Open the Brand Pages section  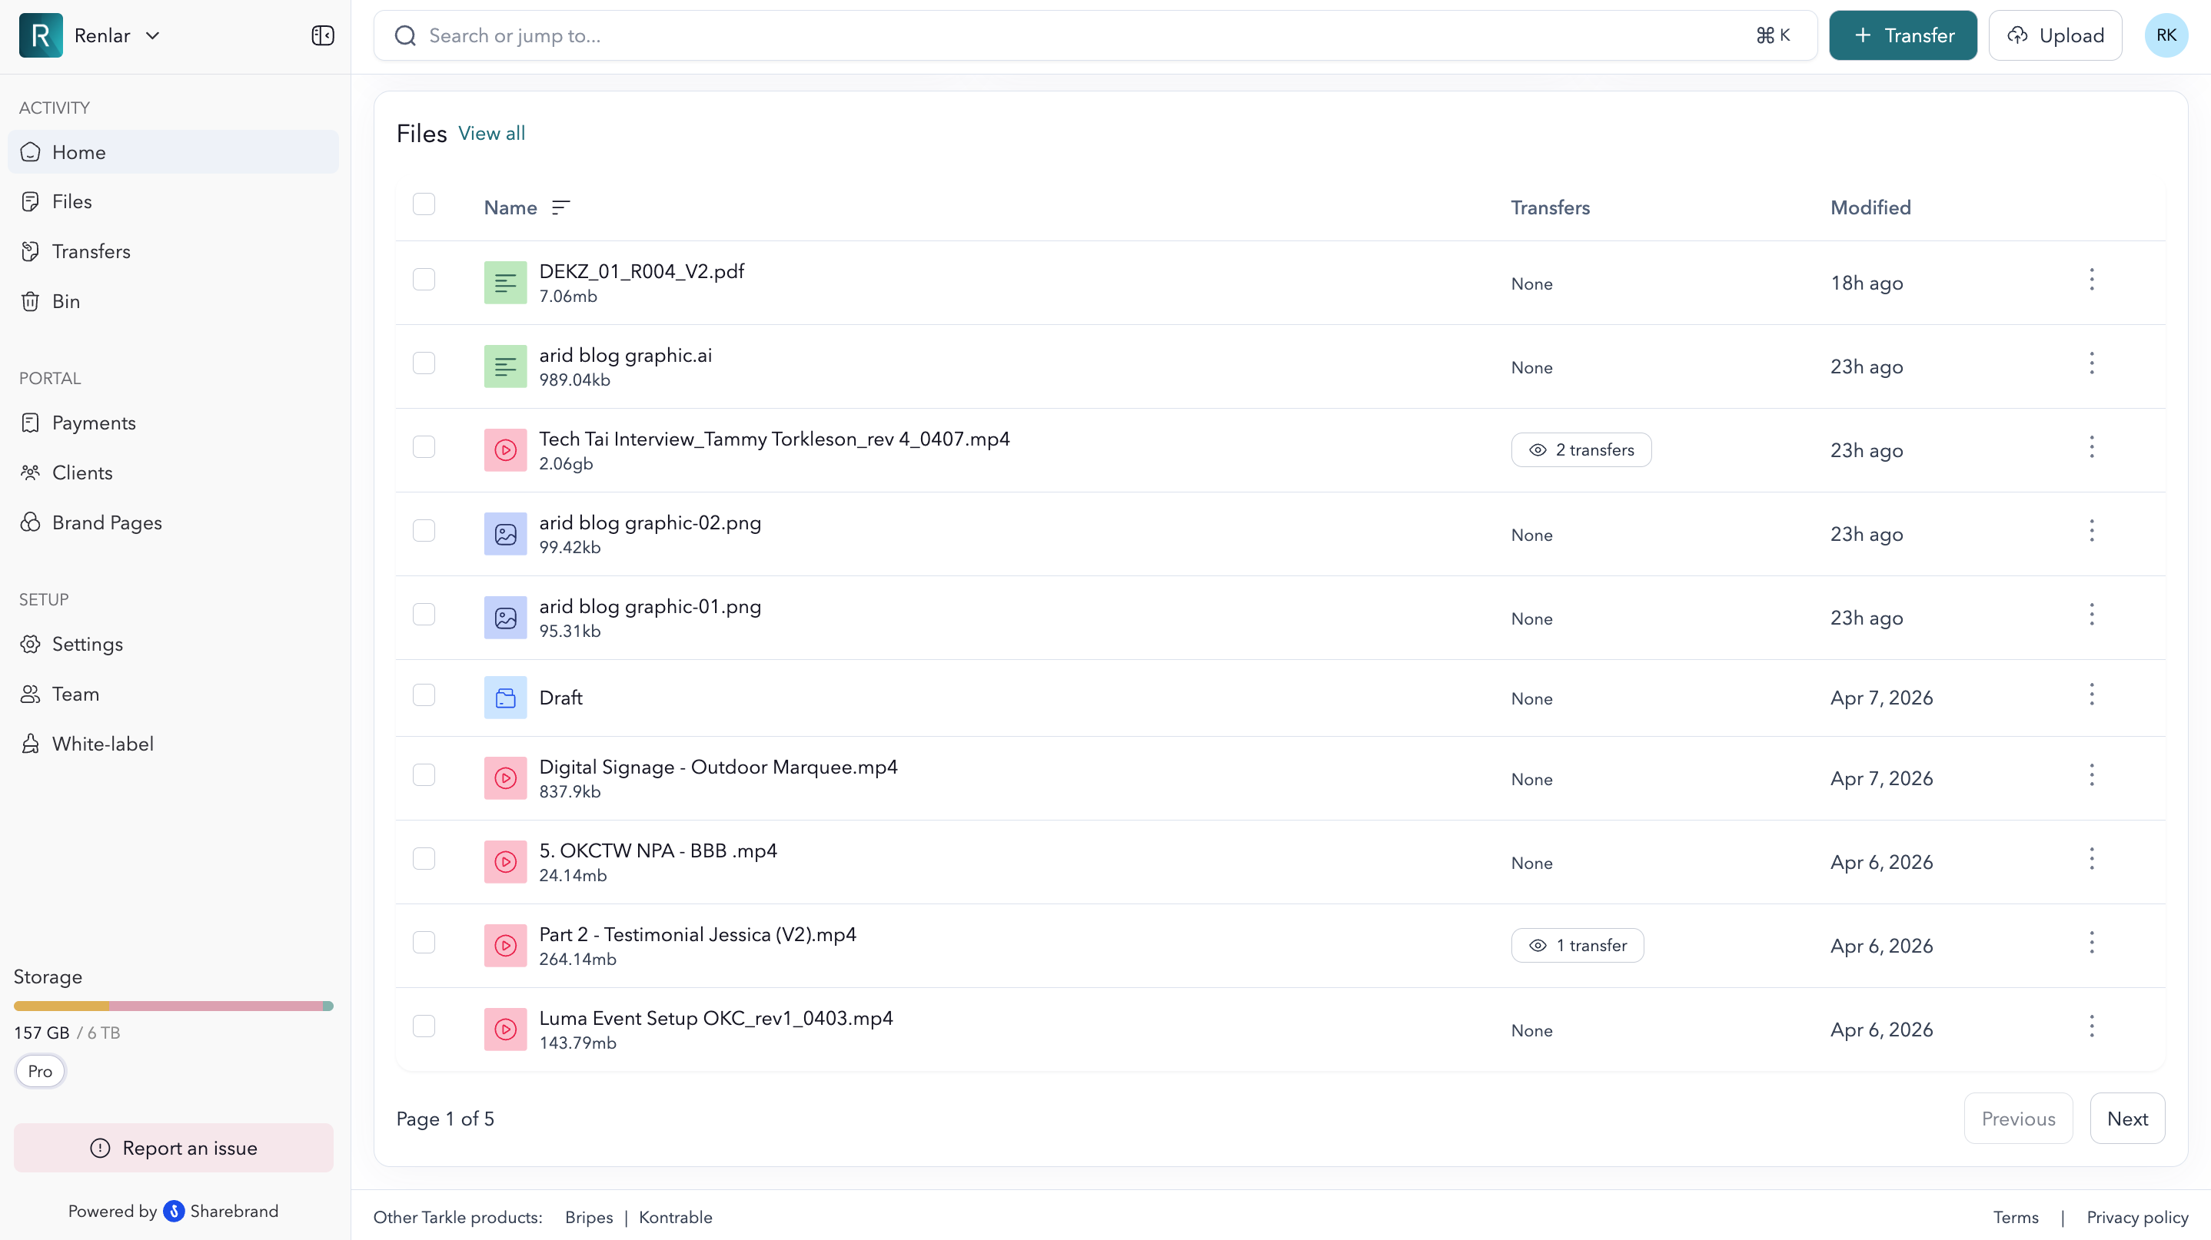tap(108, 522)
